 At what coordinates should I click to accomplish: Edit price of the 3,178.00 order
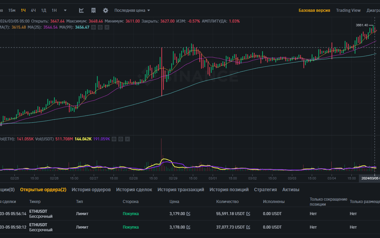click(188, 227)
